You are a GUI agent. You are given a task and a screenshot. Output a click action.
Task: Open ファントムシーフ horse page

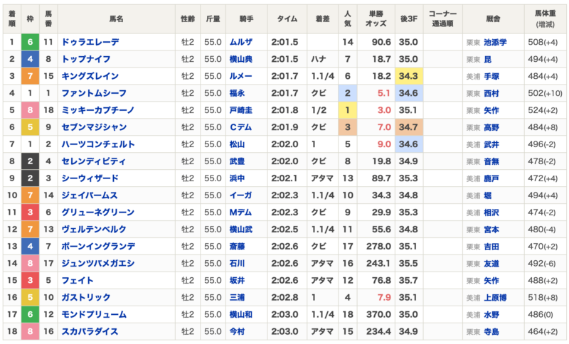point(94,93)
